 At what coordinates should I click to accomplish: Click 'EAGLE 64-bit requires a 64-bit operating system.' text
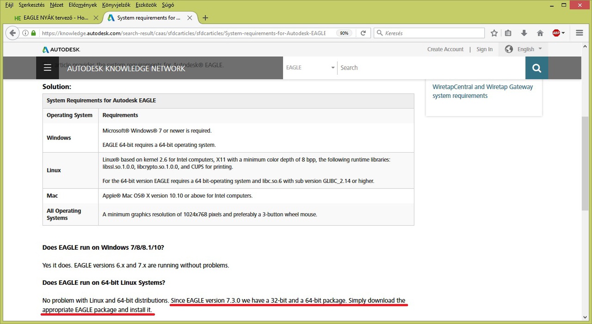coord(159,145)
